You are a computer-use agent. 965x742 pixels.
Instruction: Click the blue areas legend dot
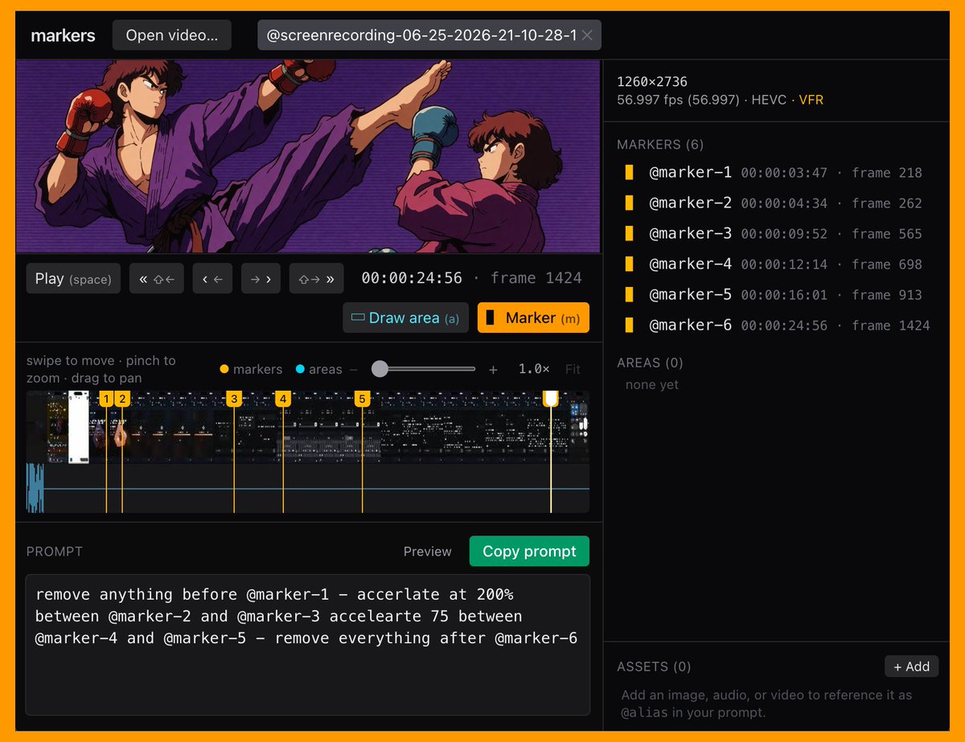click(300, 369)
